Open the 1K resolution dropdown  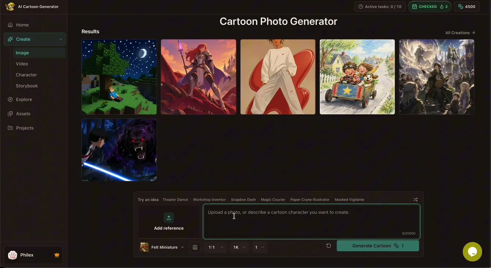point(239,247)
